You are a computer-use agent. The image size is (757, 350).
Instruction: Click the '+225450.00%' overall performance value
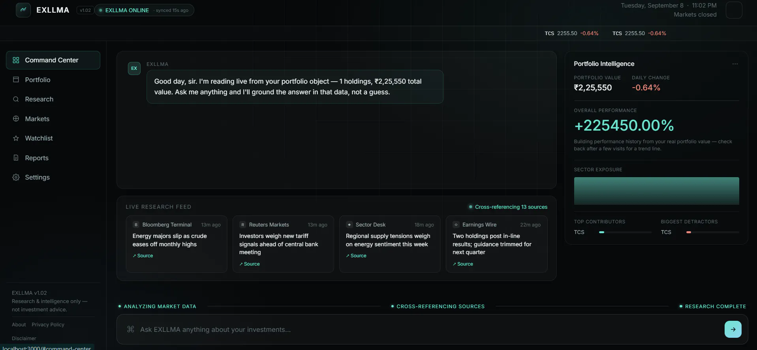click(x=624, y=125)
